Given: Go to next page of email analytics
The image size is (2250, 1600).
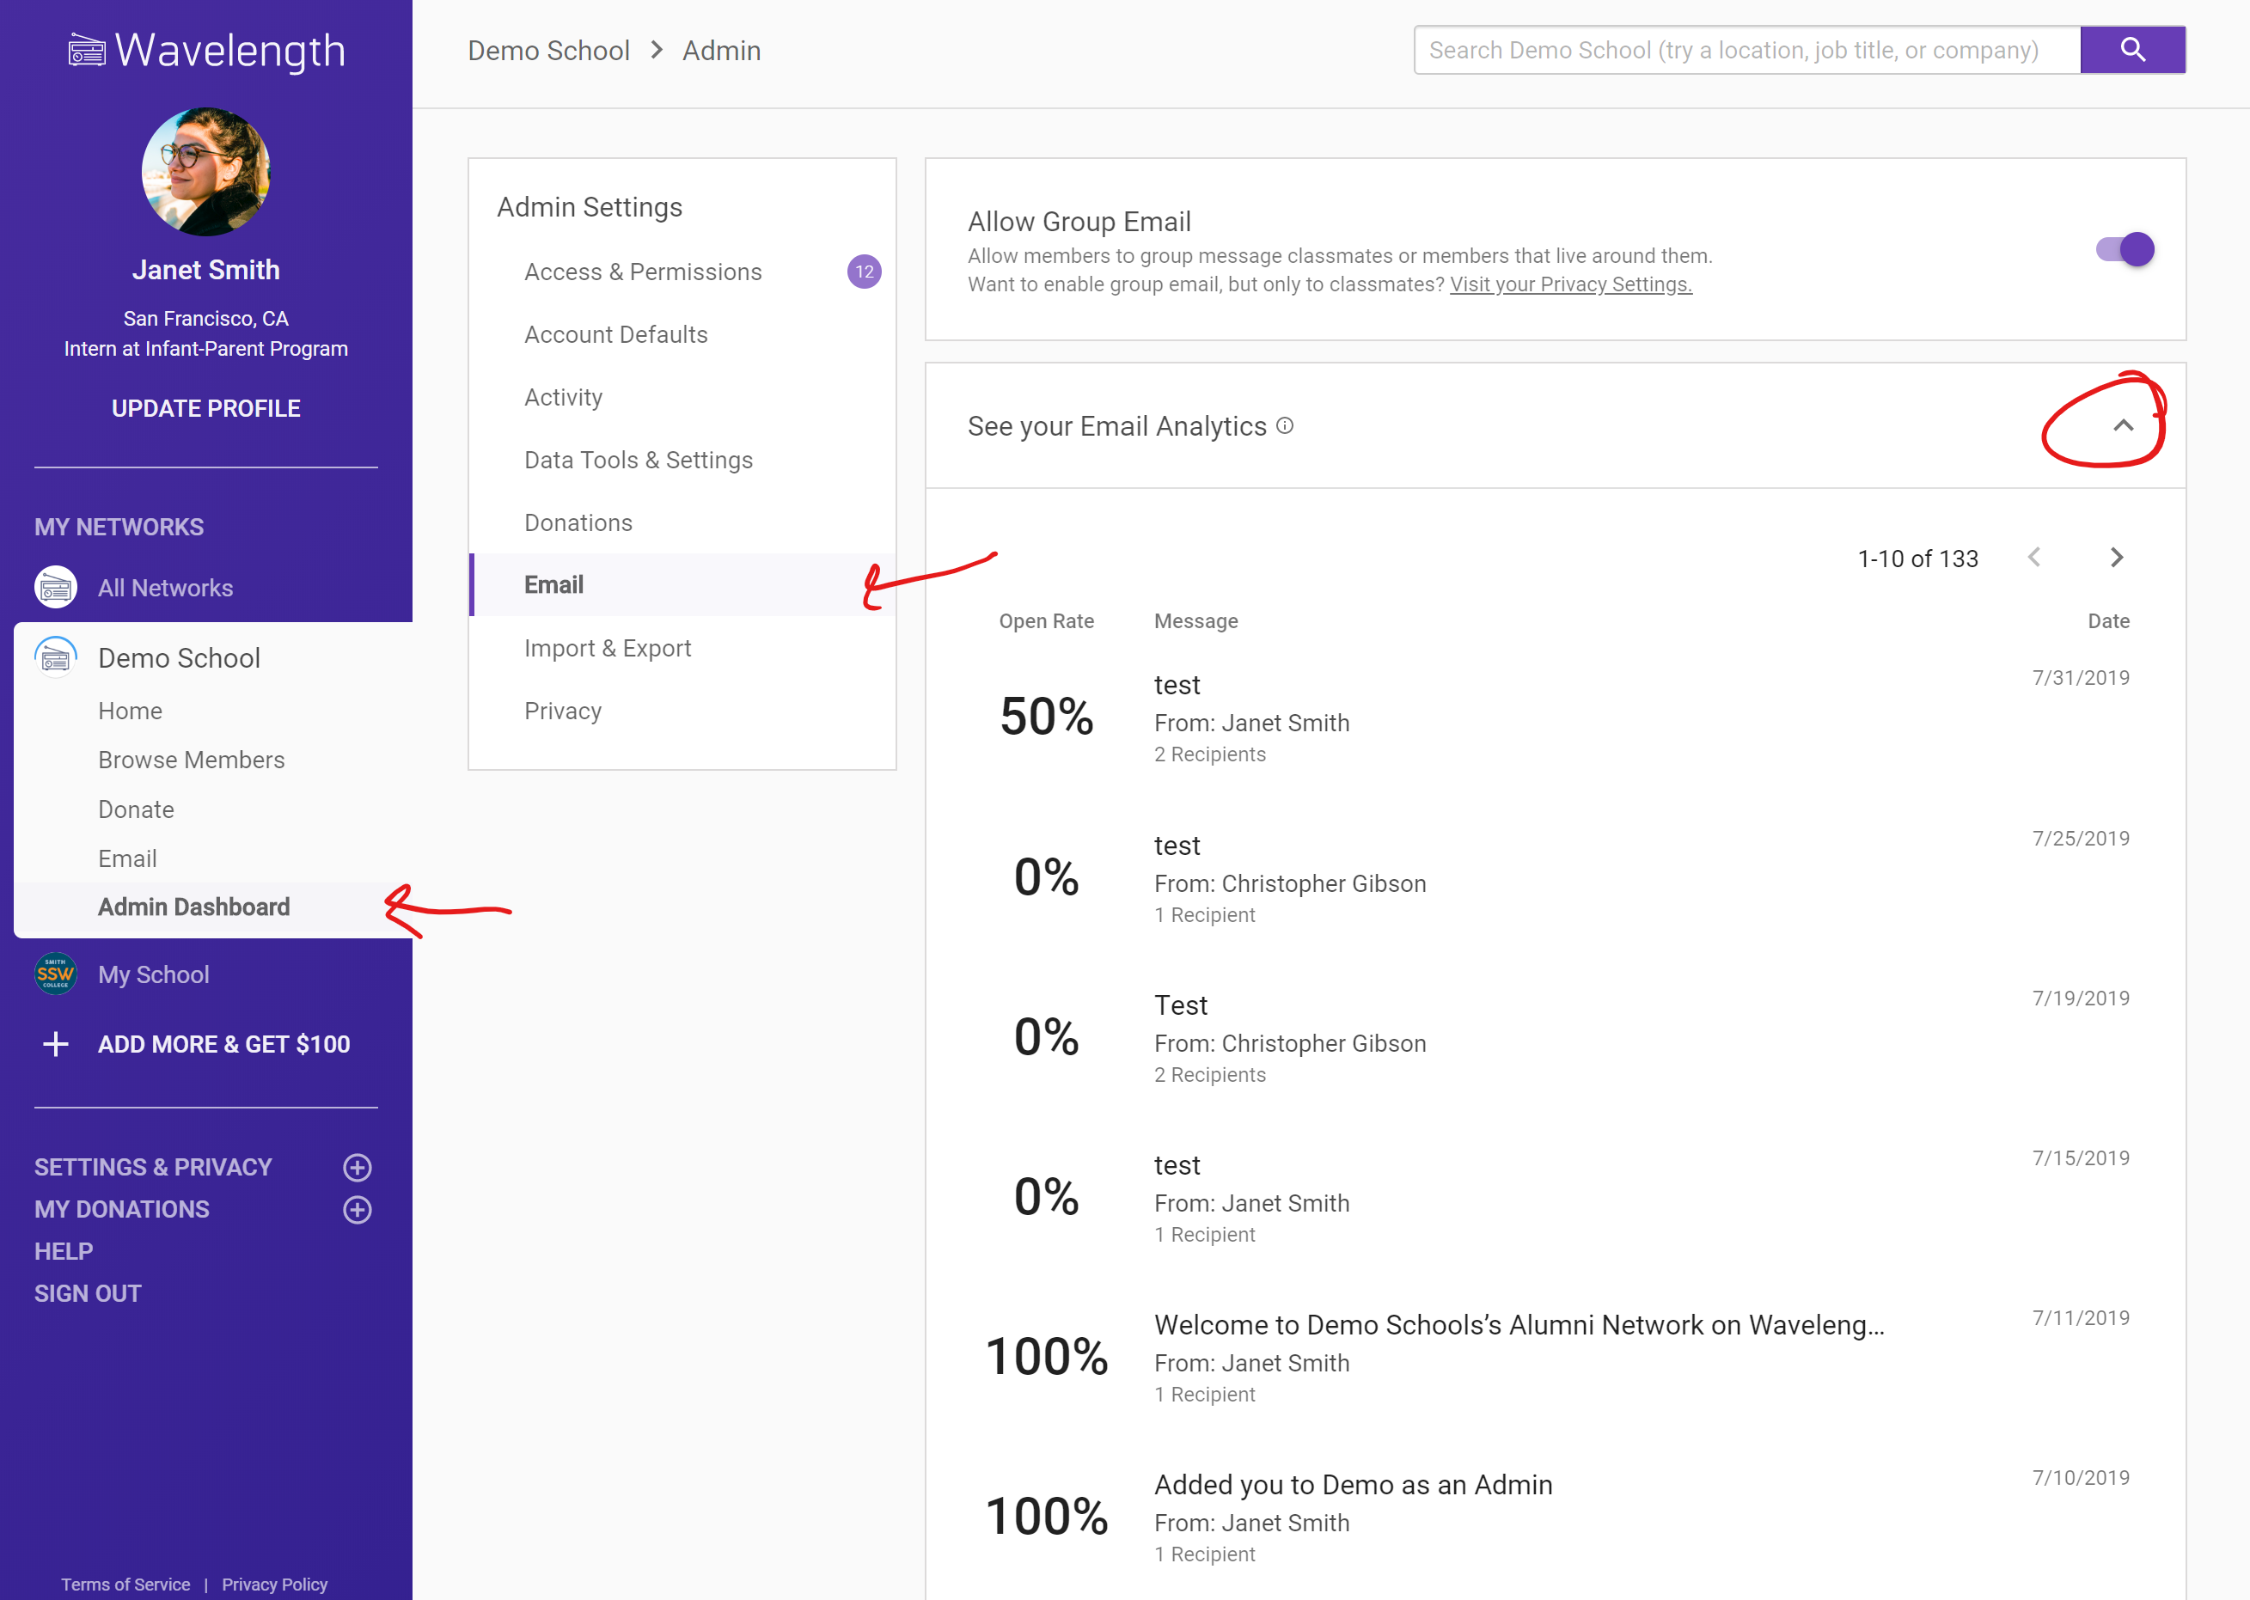Looking at the screenshot, I should point(2116,558).
